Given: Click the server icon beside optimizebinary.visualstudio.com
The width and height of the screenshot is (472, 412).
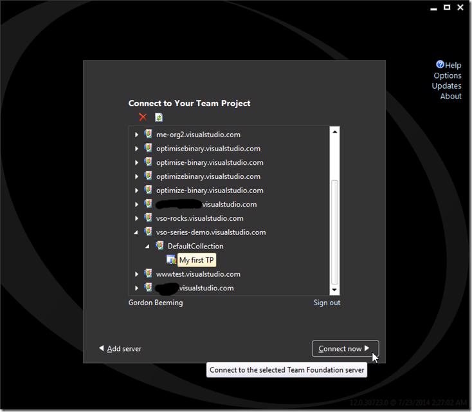Looking at the screenshot, I should (149, 176).
